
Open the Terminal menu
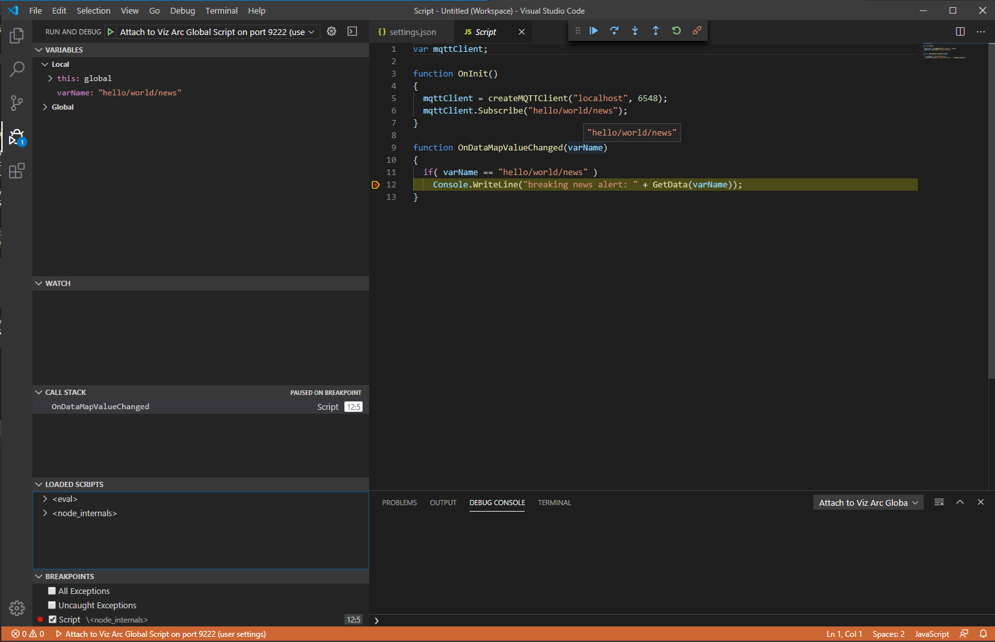pos(221,10)
